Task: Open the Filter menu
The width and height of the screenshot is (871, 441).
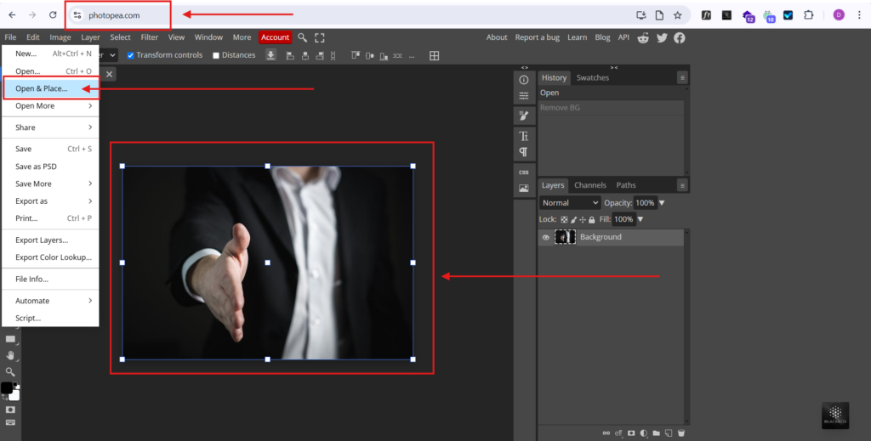Action: (150, 37)
